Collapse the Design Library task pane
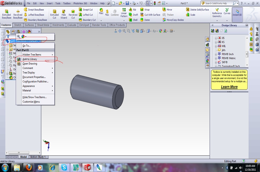This screenshot has height=172, width=260. [213, 25]
